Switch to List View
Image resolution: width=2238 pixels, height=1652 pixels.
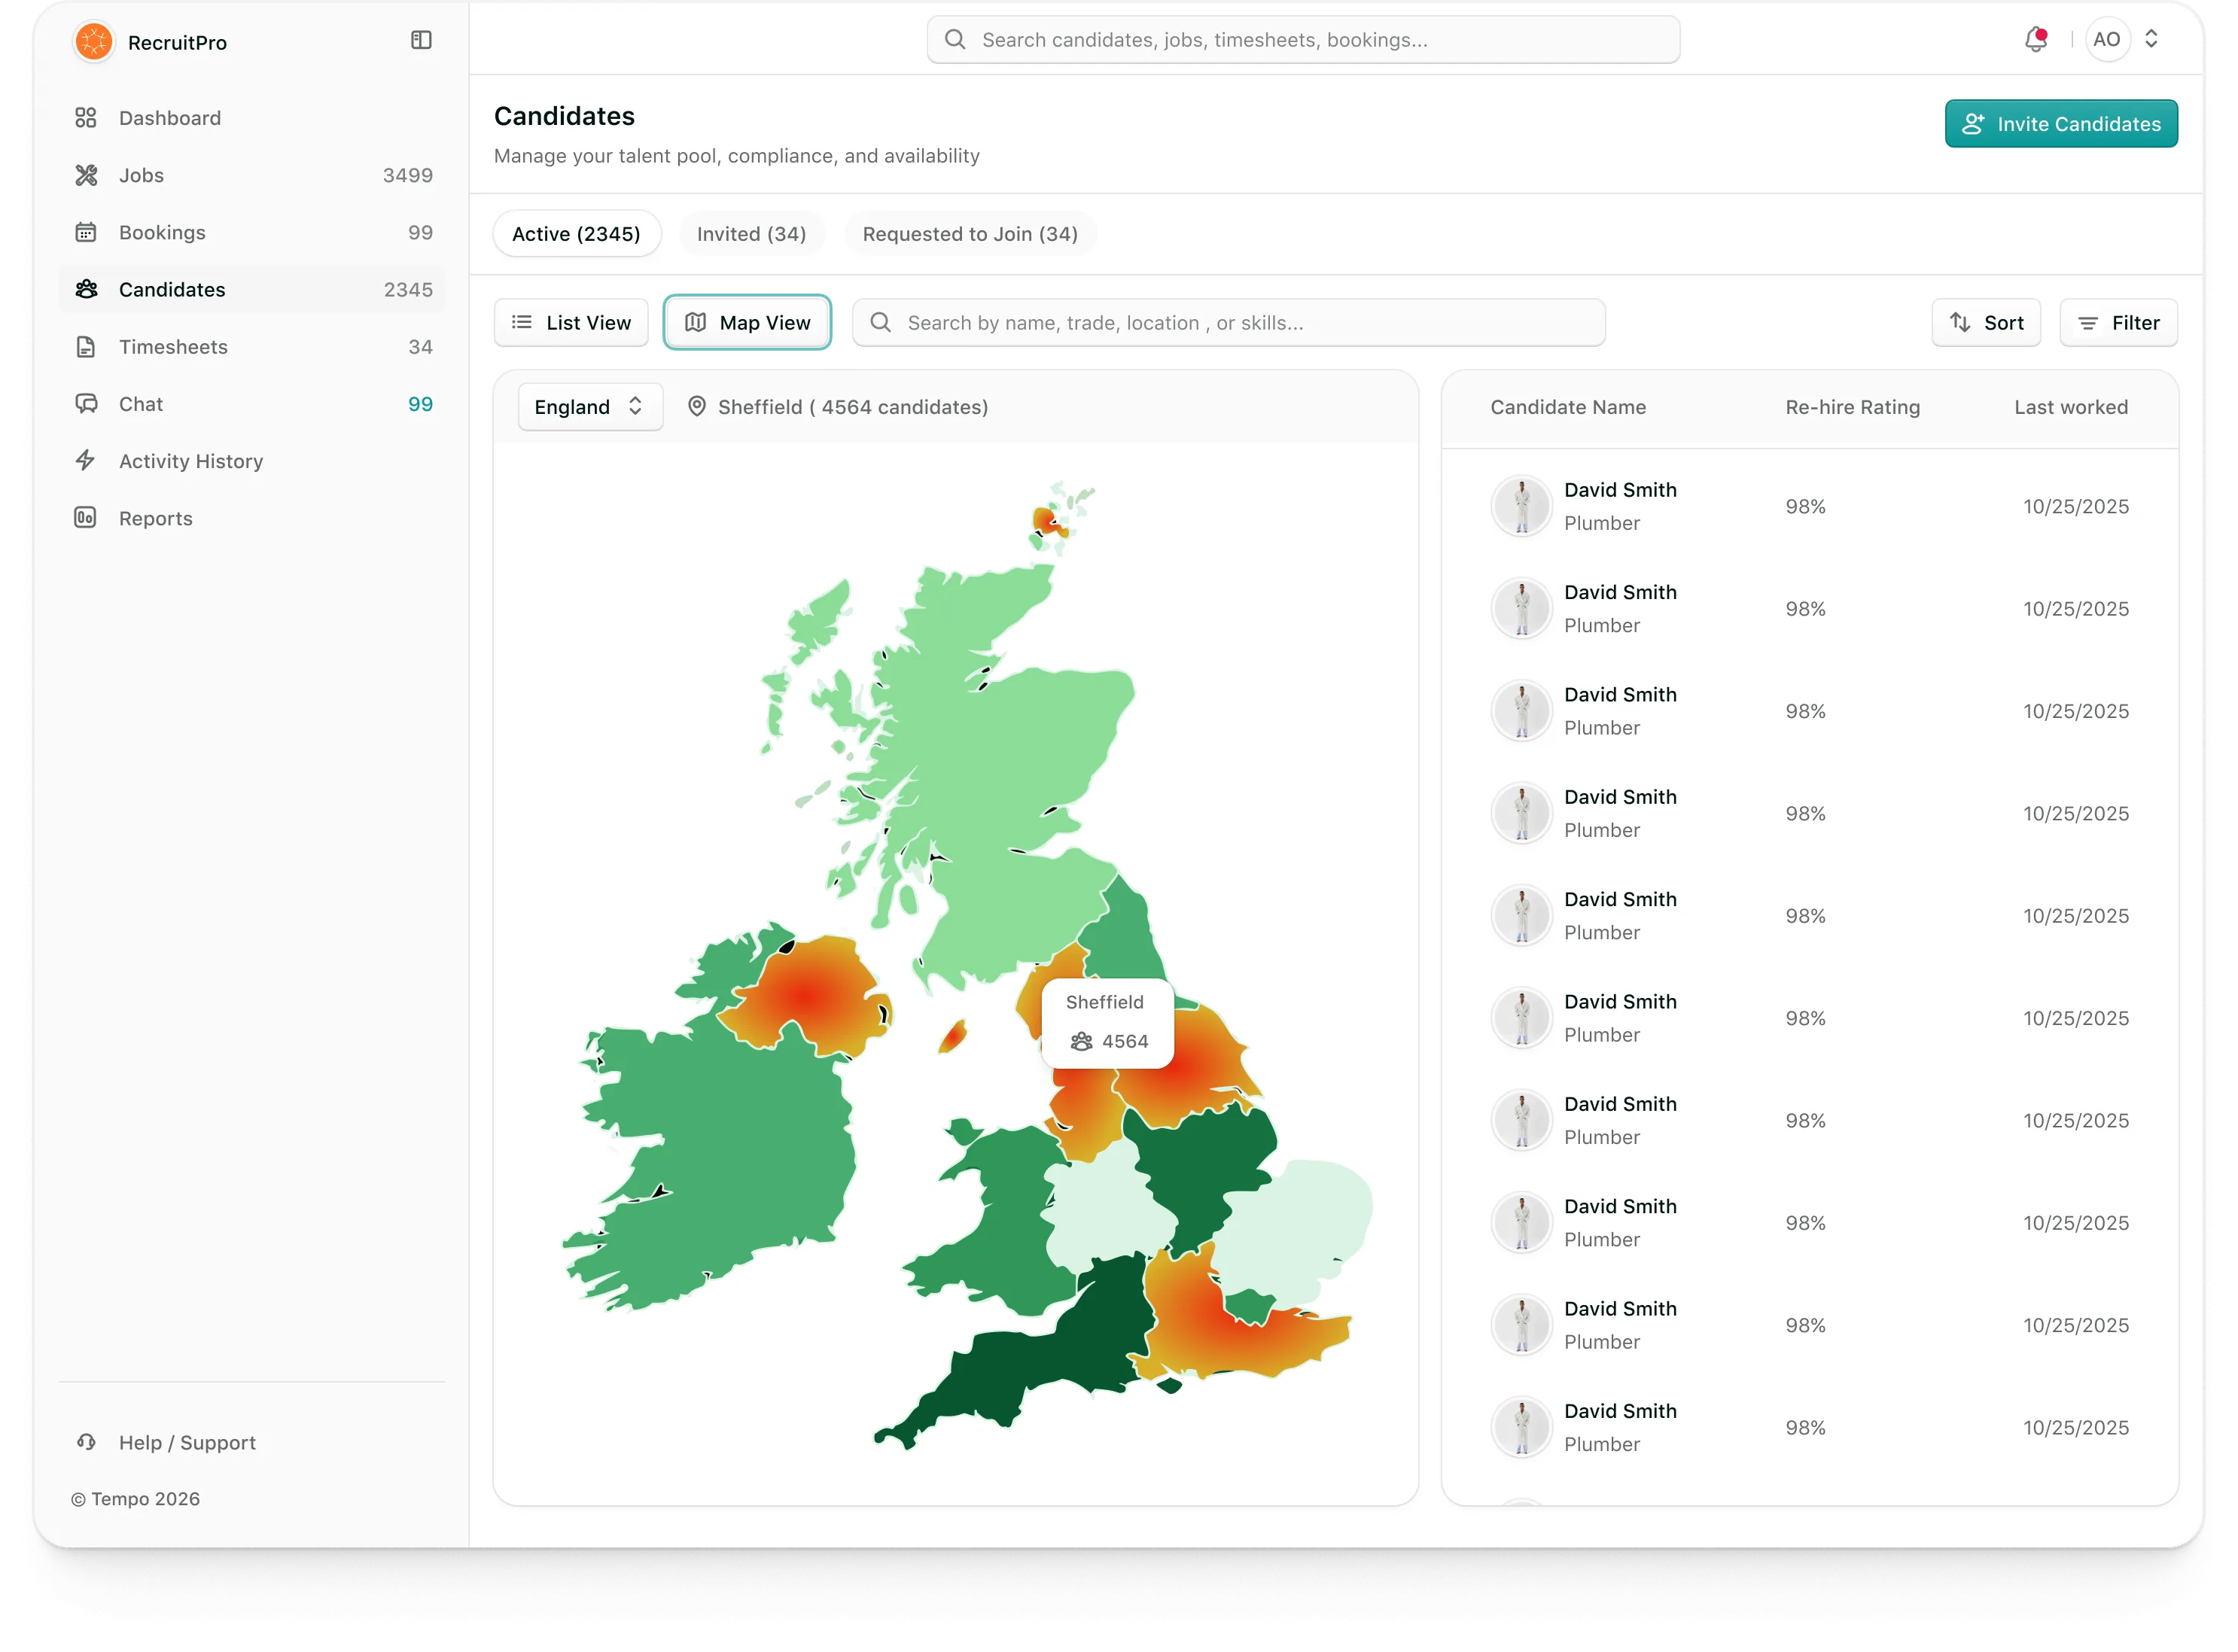coord(571,323)
